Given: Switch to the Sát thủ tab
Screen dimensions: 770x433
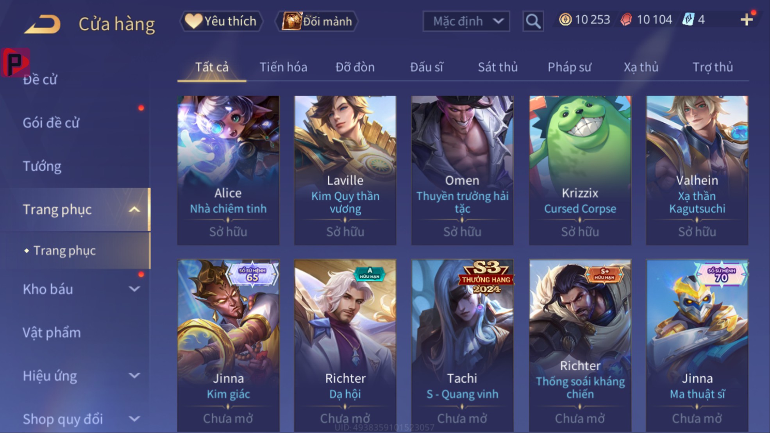Looking at the screenshot, I should pyautogui.click(x=498, y=67).
